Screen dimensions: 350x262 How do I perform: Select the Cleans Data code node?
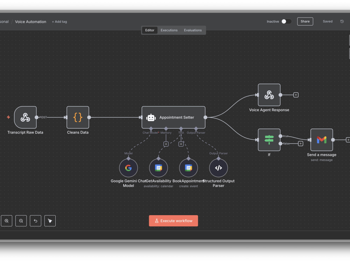click(x=78, y=117)
